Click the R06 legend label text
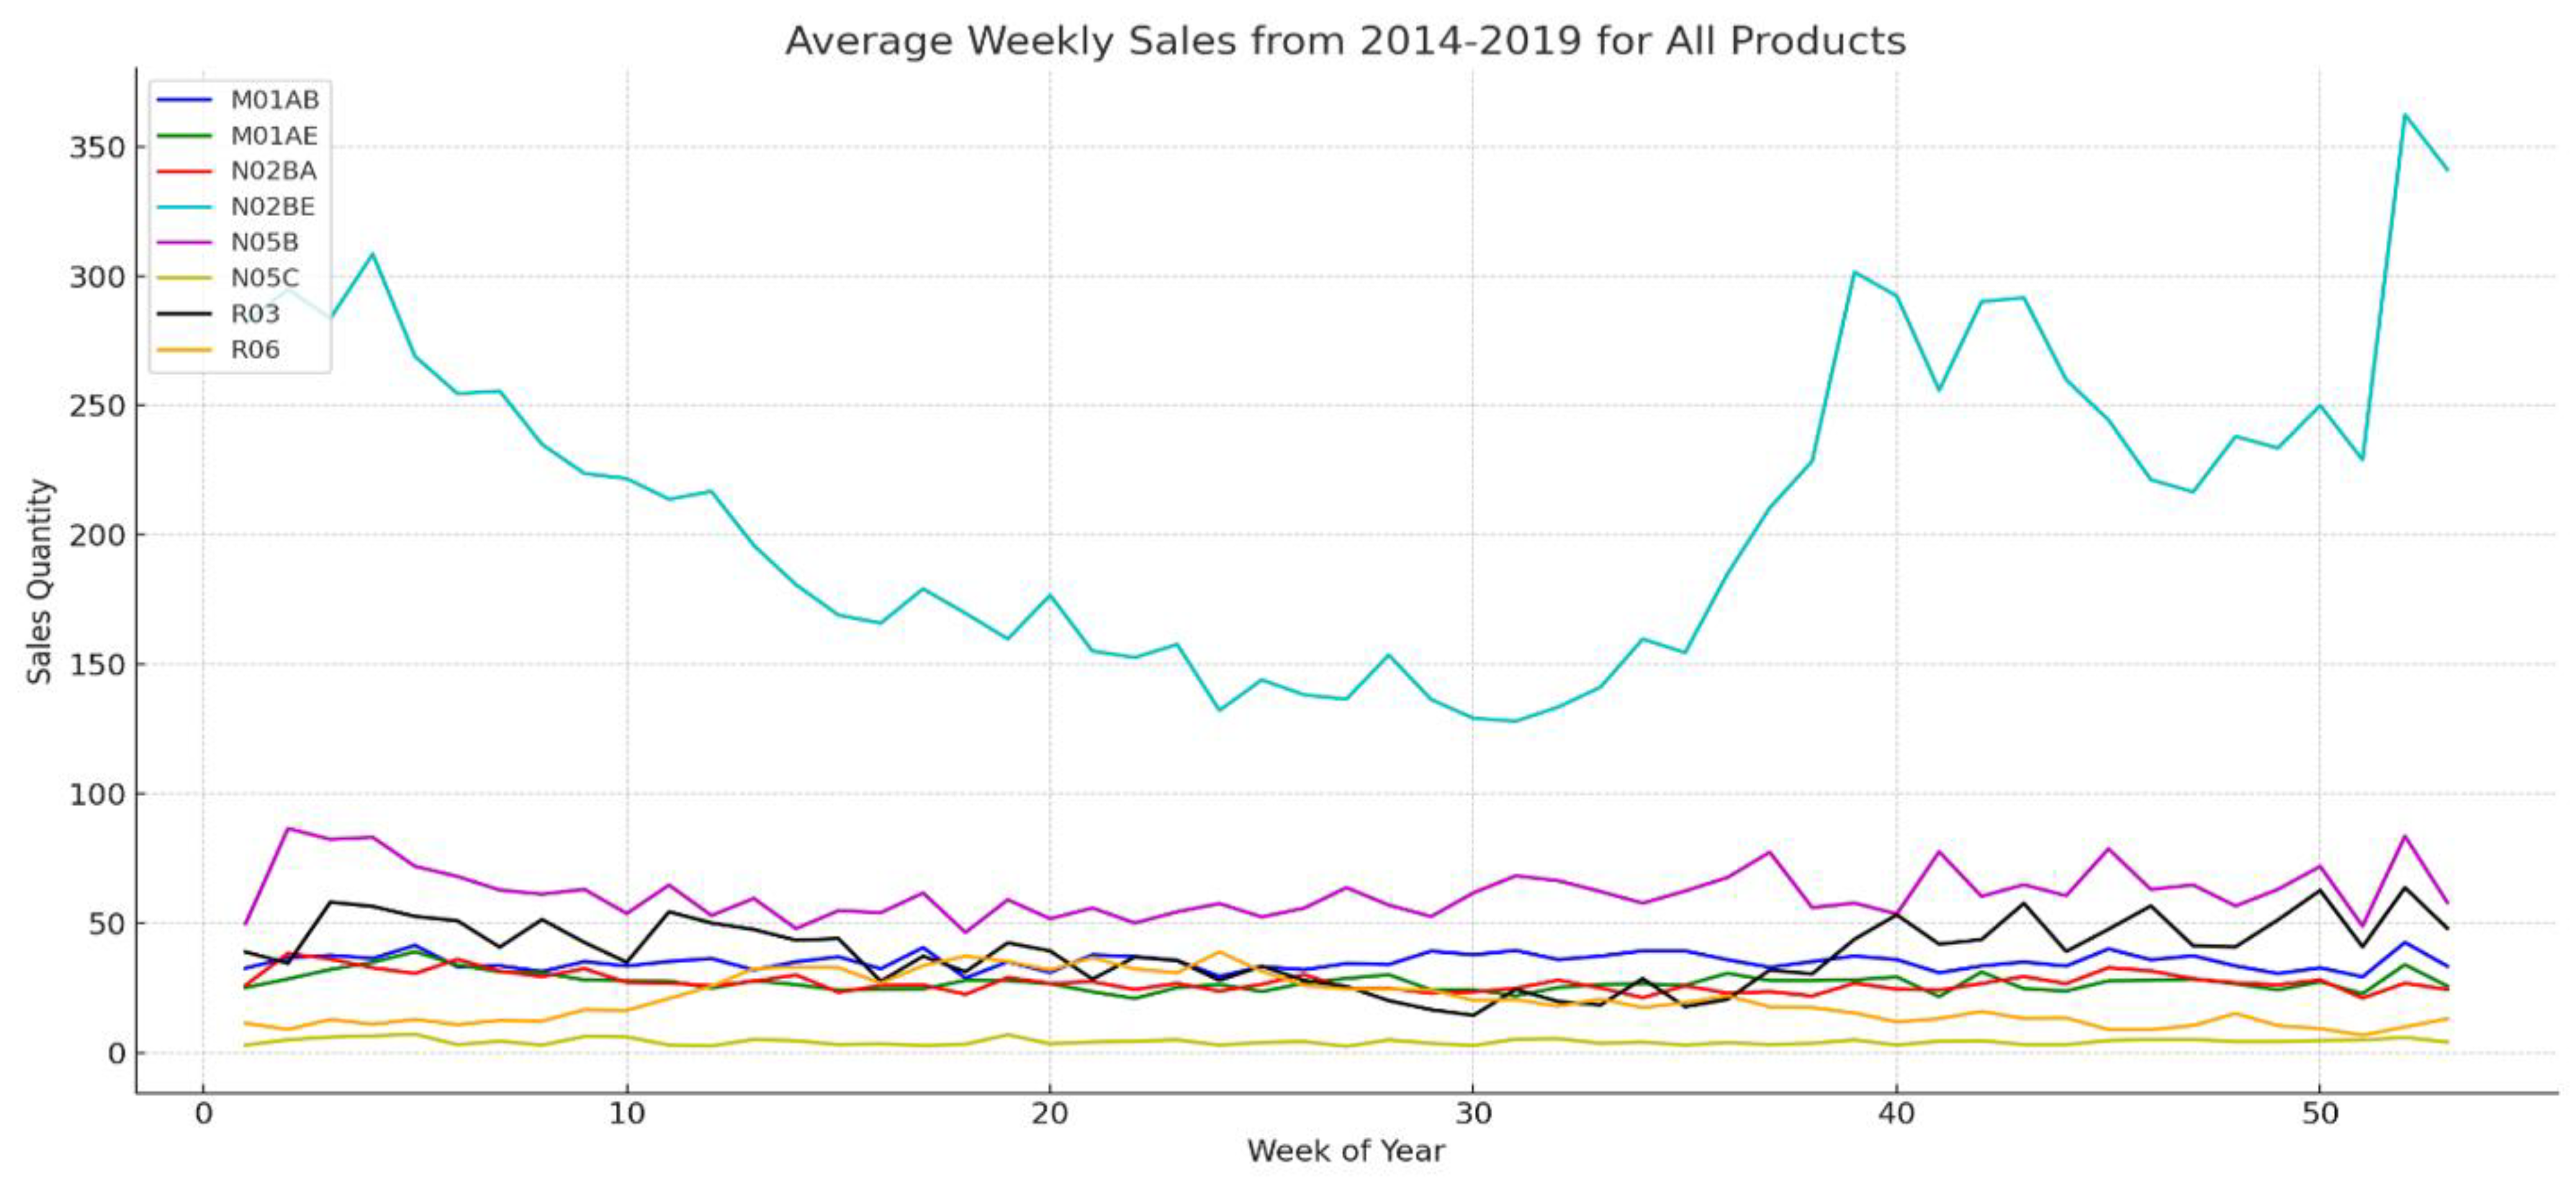Screen dimensions: 2576x1186 tap(256, 350)
